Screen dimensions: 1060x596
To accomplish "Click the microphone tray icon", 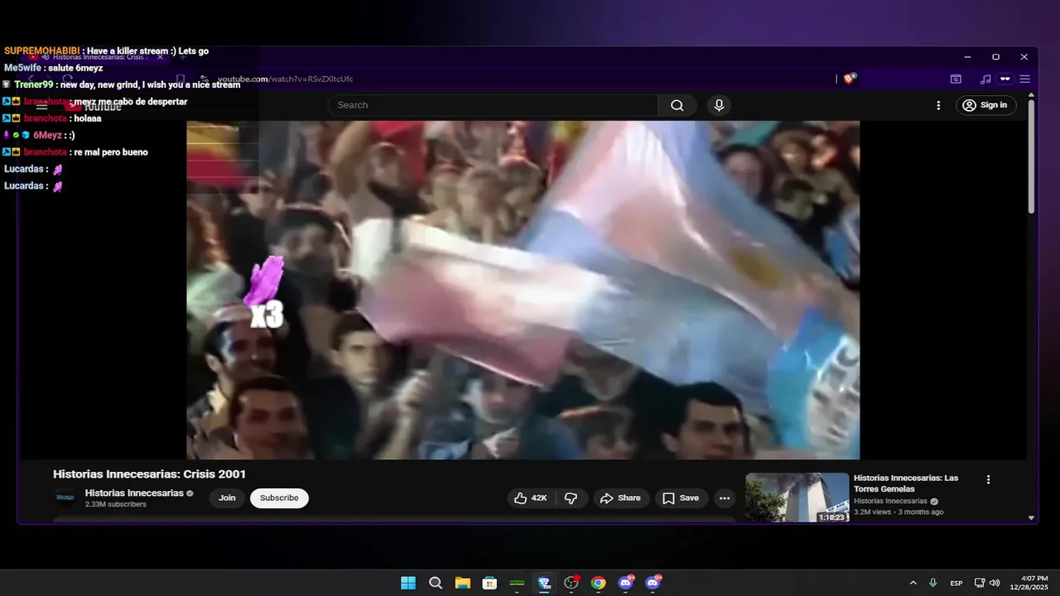I will (x=933, y=583).
